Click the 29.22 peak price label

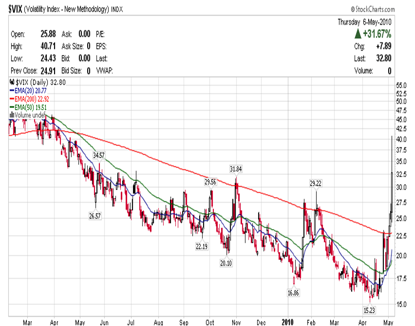pos(316,183)
